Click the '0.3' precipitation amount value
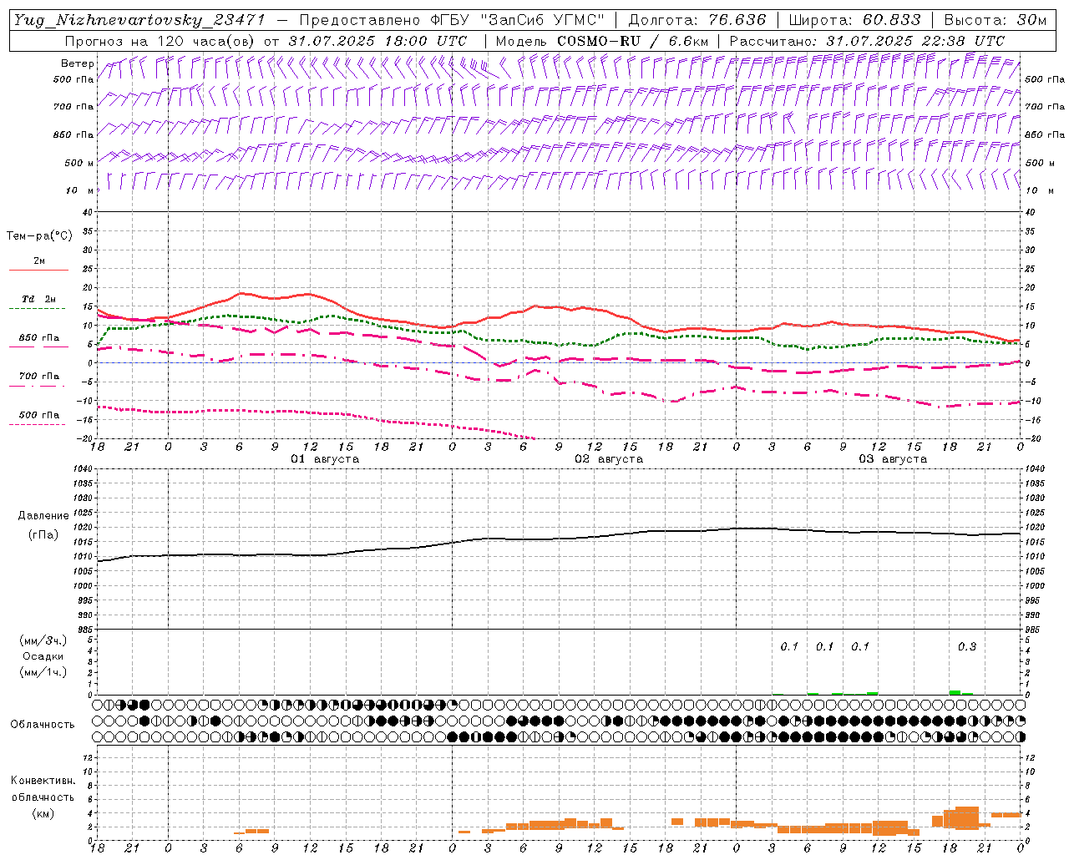 (967, 647)
